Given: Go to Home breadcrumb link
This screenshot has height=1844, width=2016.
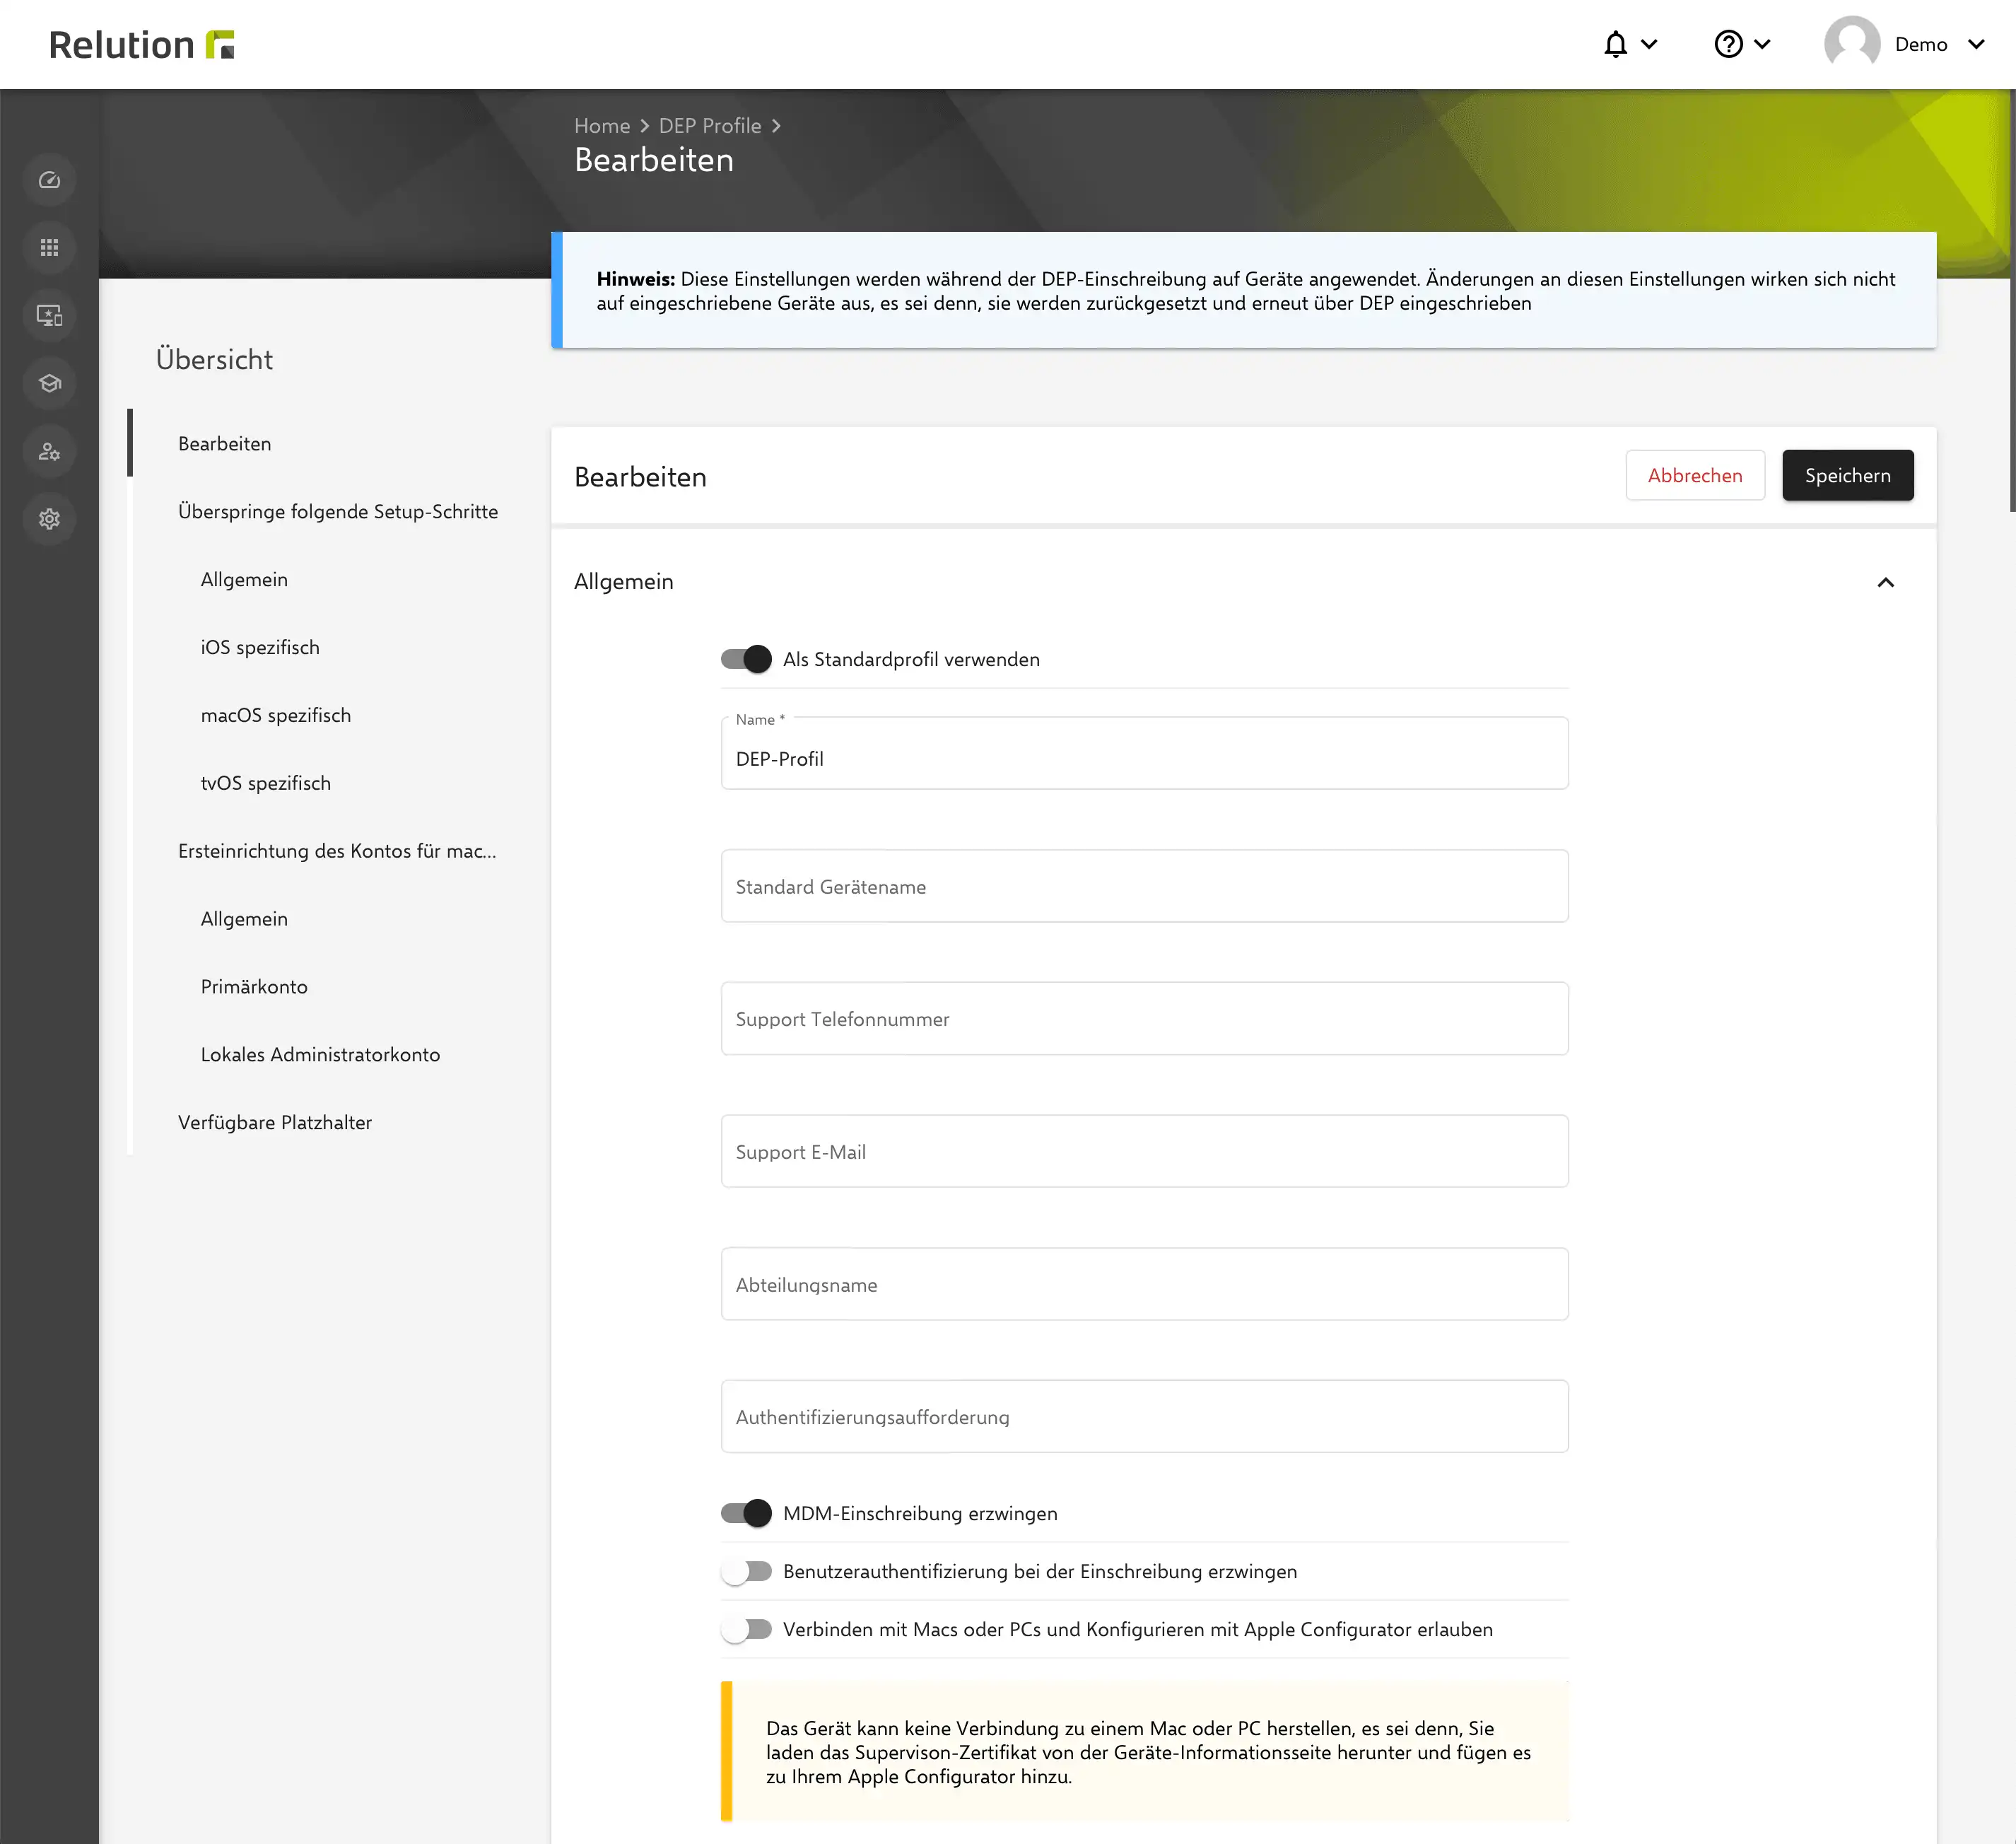Looking at the screenshot, I should click(x=602, y=126).
